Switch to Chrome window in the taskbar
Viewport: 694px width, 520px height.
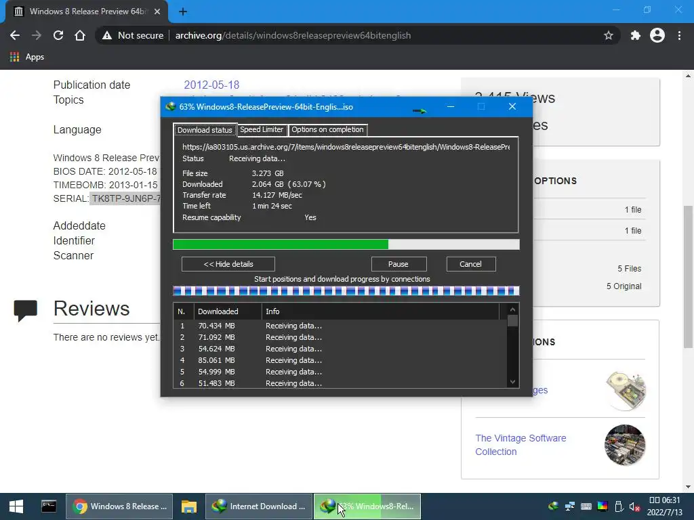119,506
